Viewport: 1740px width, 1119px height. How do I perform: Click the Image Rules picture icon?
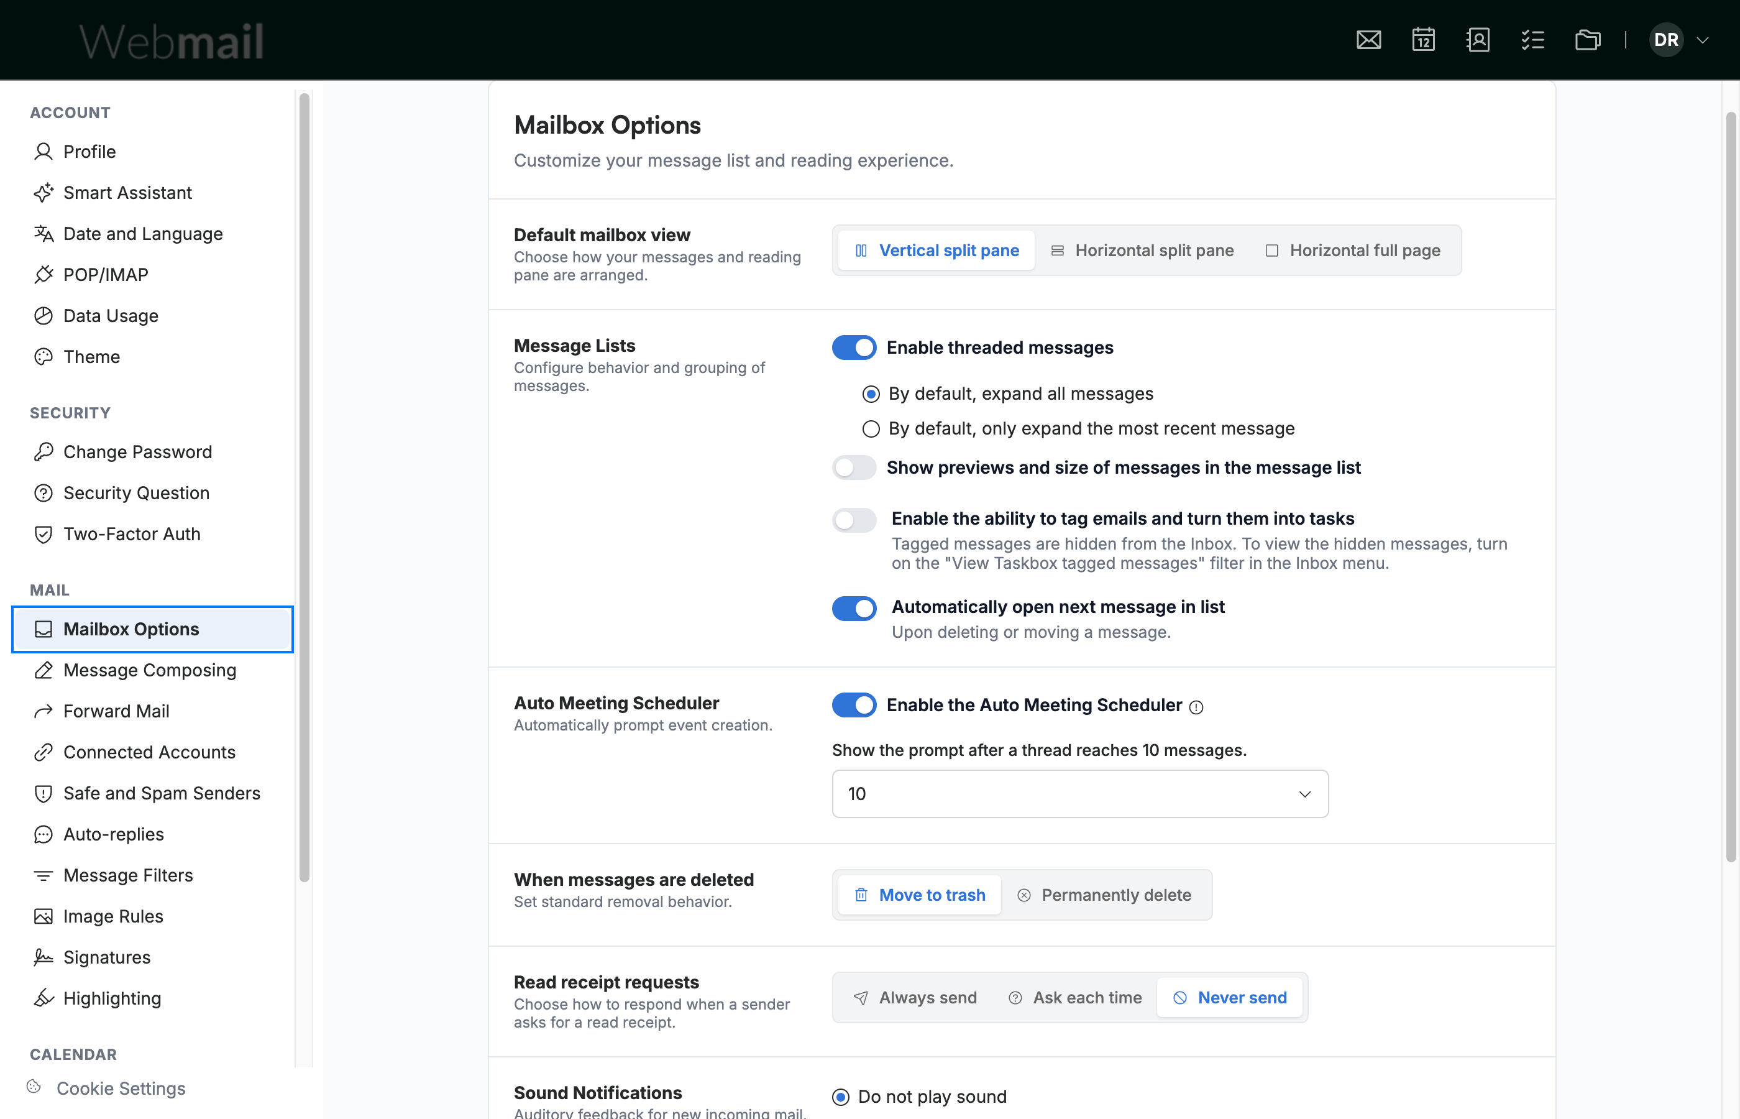click(43, 916)
